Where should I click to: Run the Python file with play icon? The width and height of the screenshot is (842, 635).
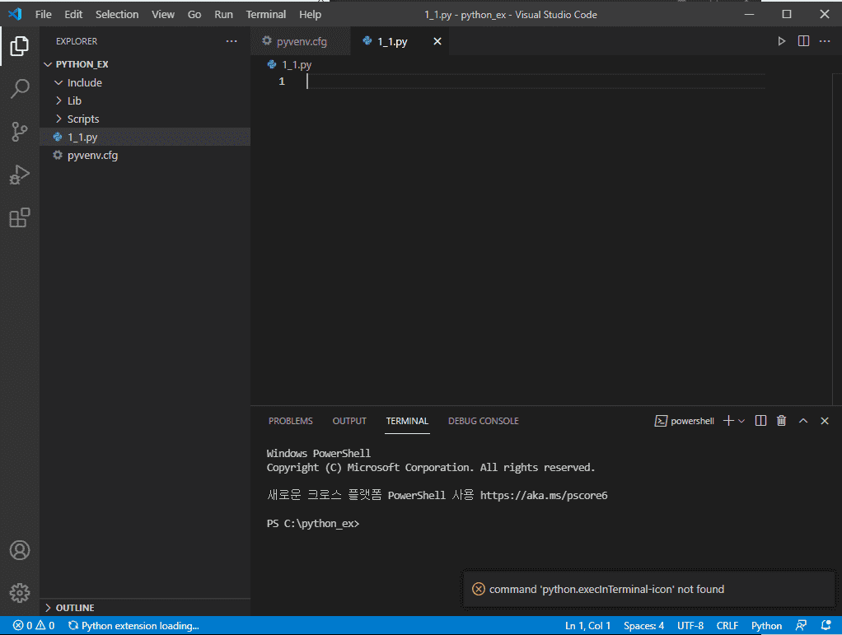click(782, 41)
